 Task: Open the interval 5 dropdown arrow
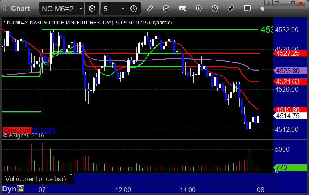click(x=123, y=9)
